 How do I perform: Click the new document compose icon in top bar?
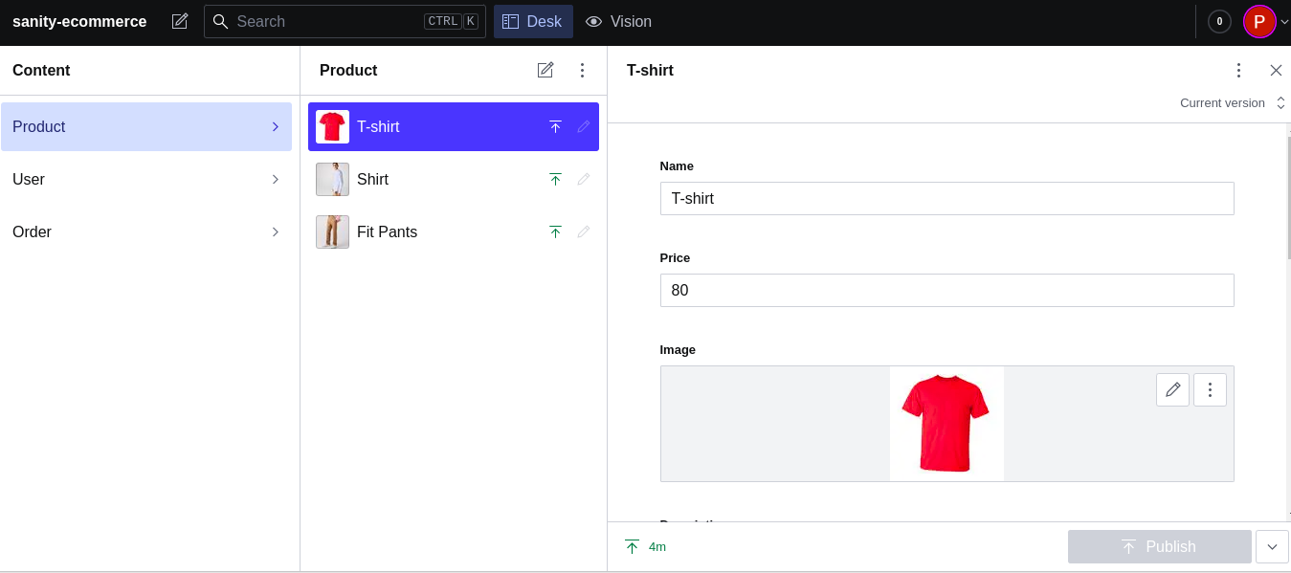(x=180, y=21)
